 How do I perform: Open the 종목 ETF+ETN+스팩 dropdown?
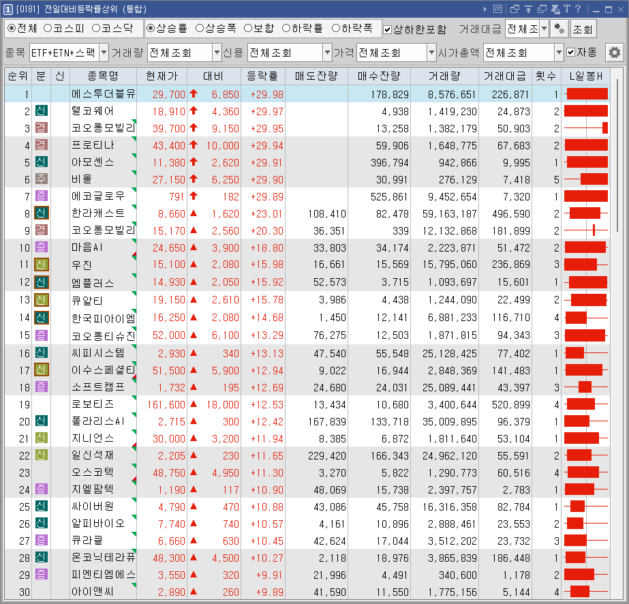click(104, 52)
